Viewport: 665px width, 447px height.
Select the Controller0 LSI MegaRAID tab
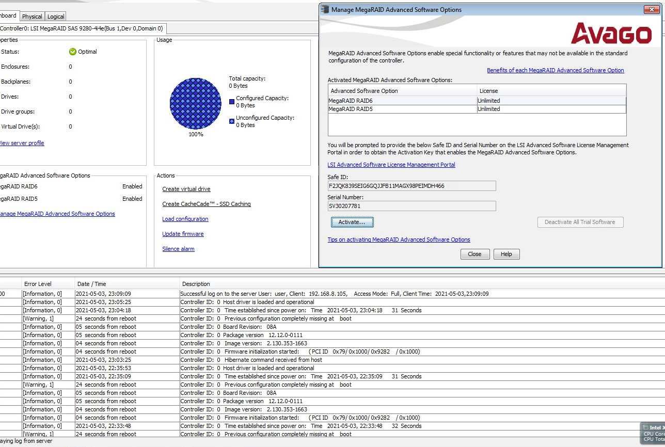click(x=82, y=28)
